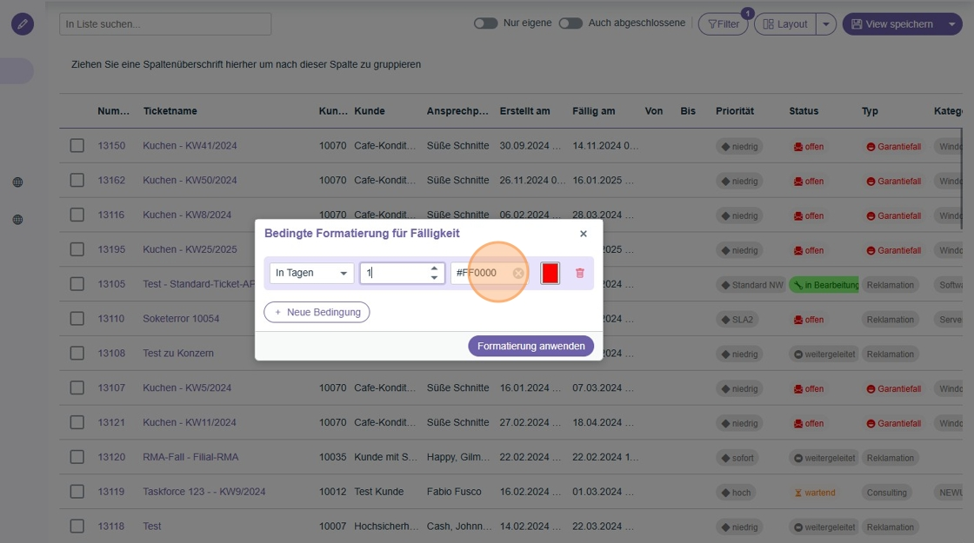This screenshot has width=974, height=543.
Task: Check the box for ticket 13162
Action: point(77,181)
